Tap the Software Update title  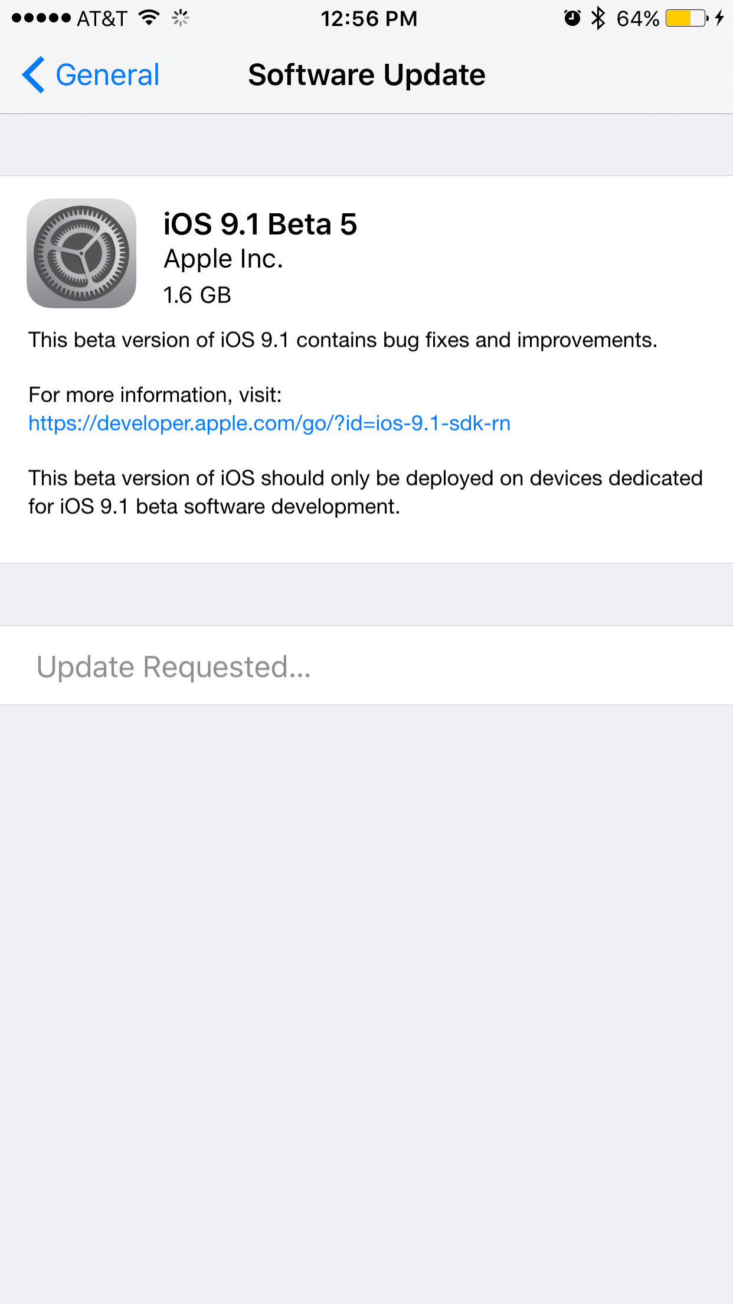tap(366, 75)
